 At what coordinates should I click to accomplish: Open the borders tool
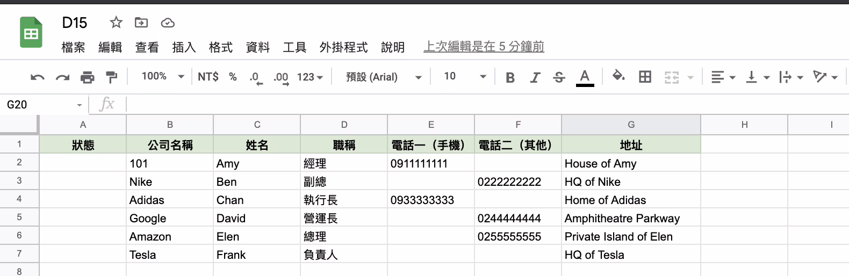(645, 77)
